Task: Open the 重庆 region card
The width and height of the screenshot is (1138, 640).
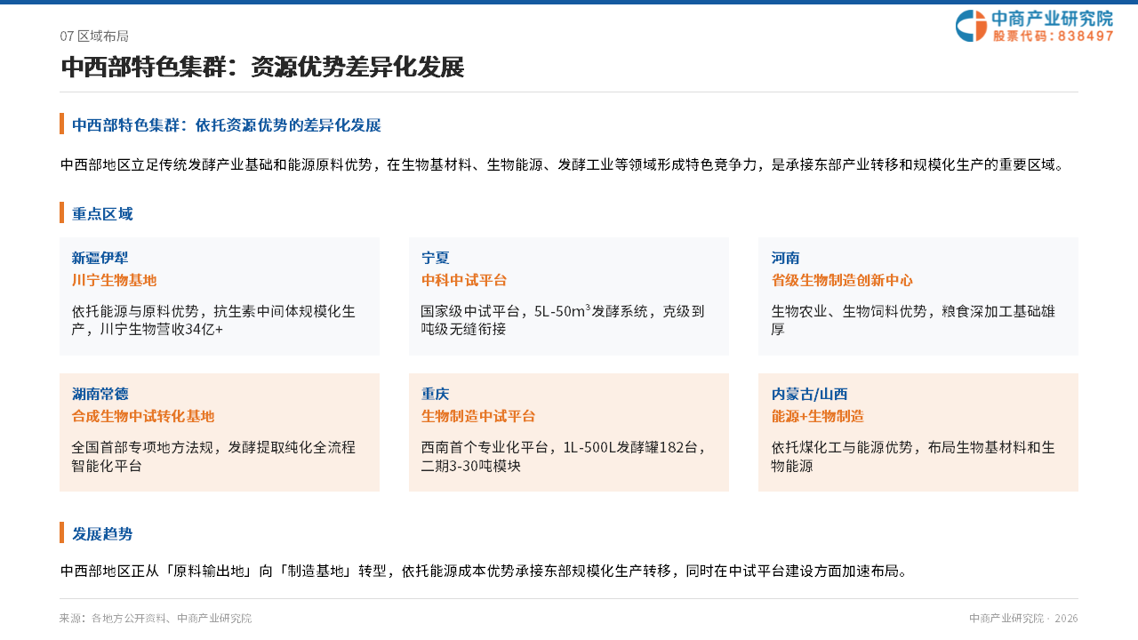Action: click(x=569, y=433)
